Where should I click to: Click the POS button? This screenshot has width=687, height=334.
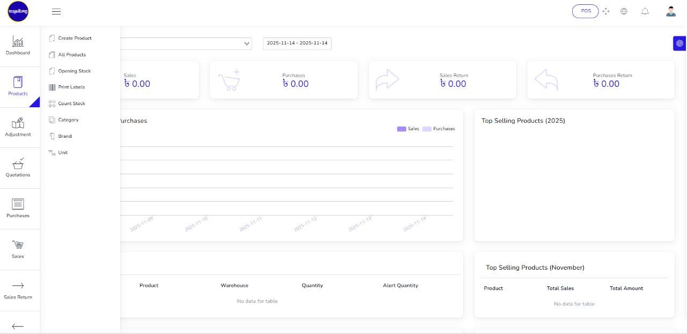click(x=586, y=11)
